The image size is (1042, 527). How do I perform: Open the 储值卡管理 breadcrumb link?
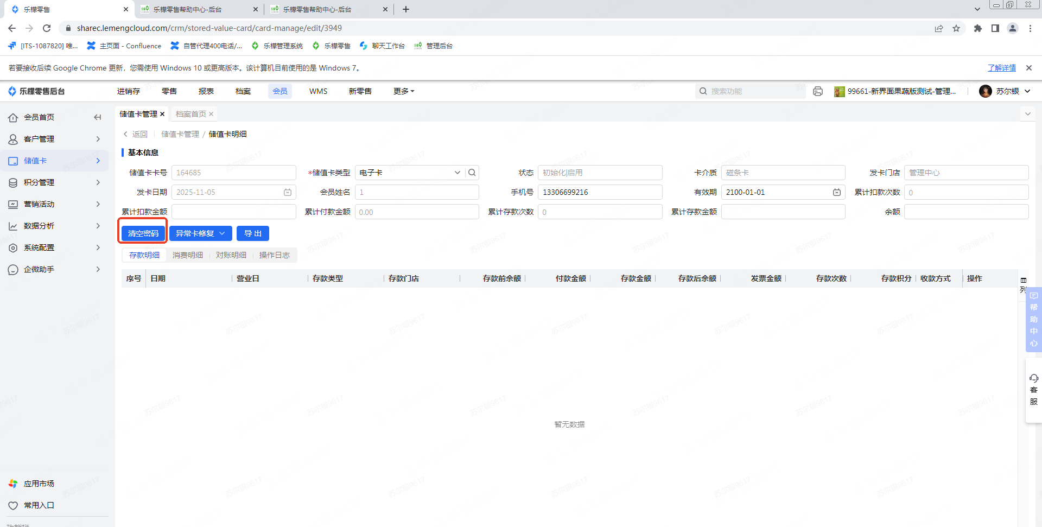pos(180,134)
